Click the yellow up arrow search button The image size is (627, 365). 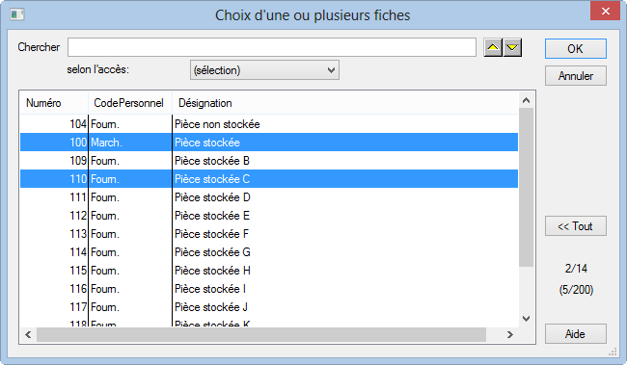click(x=493, y=47)
